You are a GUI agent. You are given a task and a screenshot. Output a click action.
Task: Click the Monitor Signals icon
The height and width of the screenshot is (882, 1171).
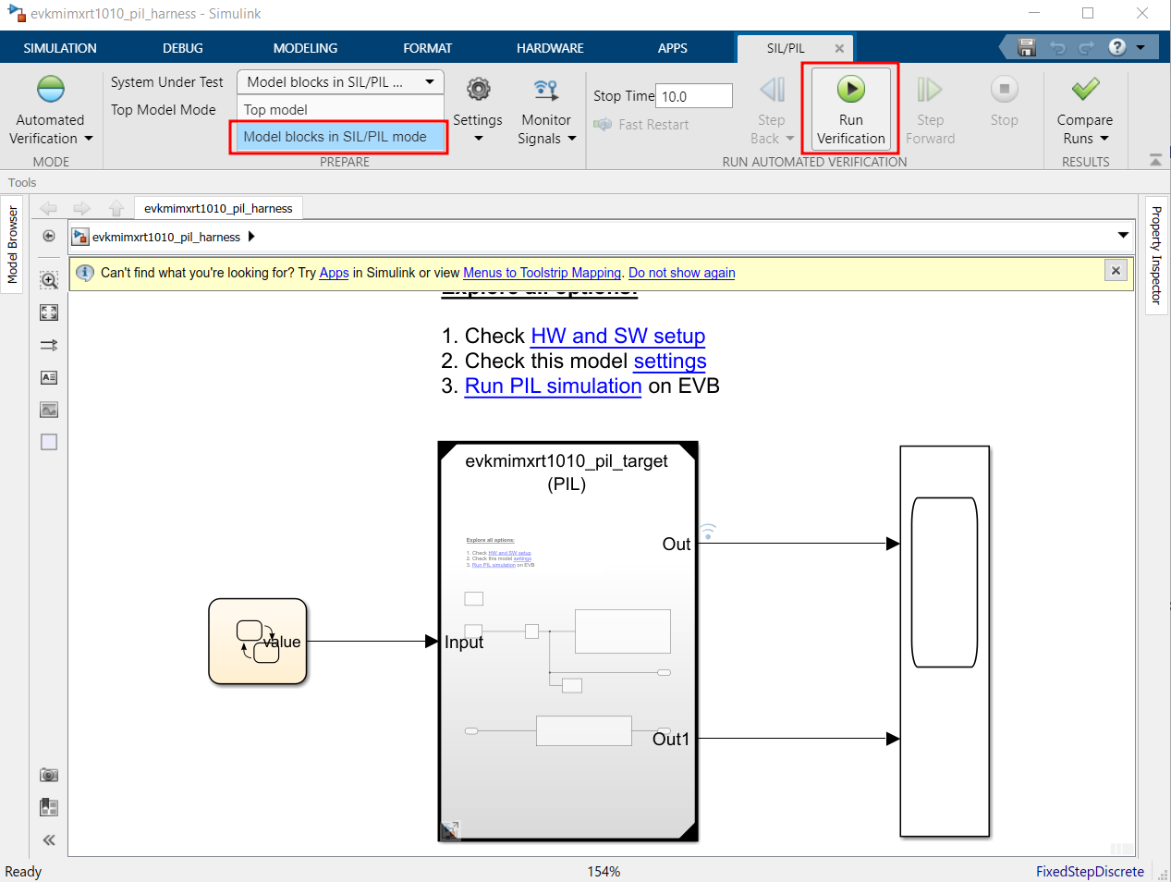click(546, 90)
